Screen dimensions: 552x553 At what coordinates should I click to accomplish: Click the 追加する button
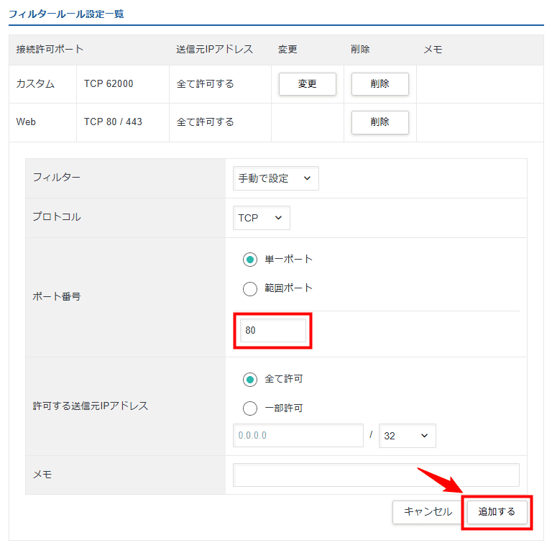497,512
